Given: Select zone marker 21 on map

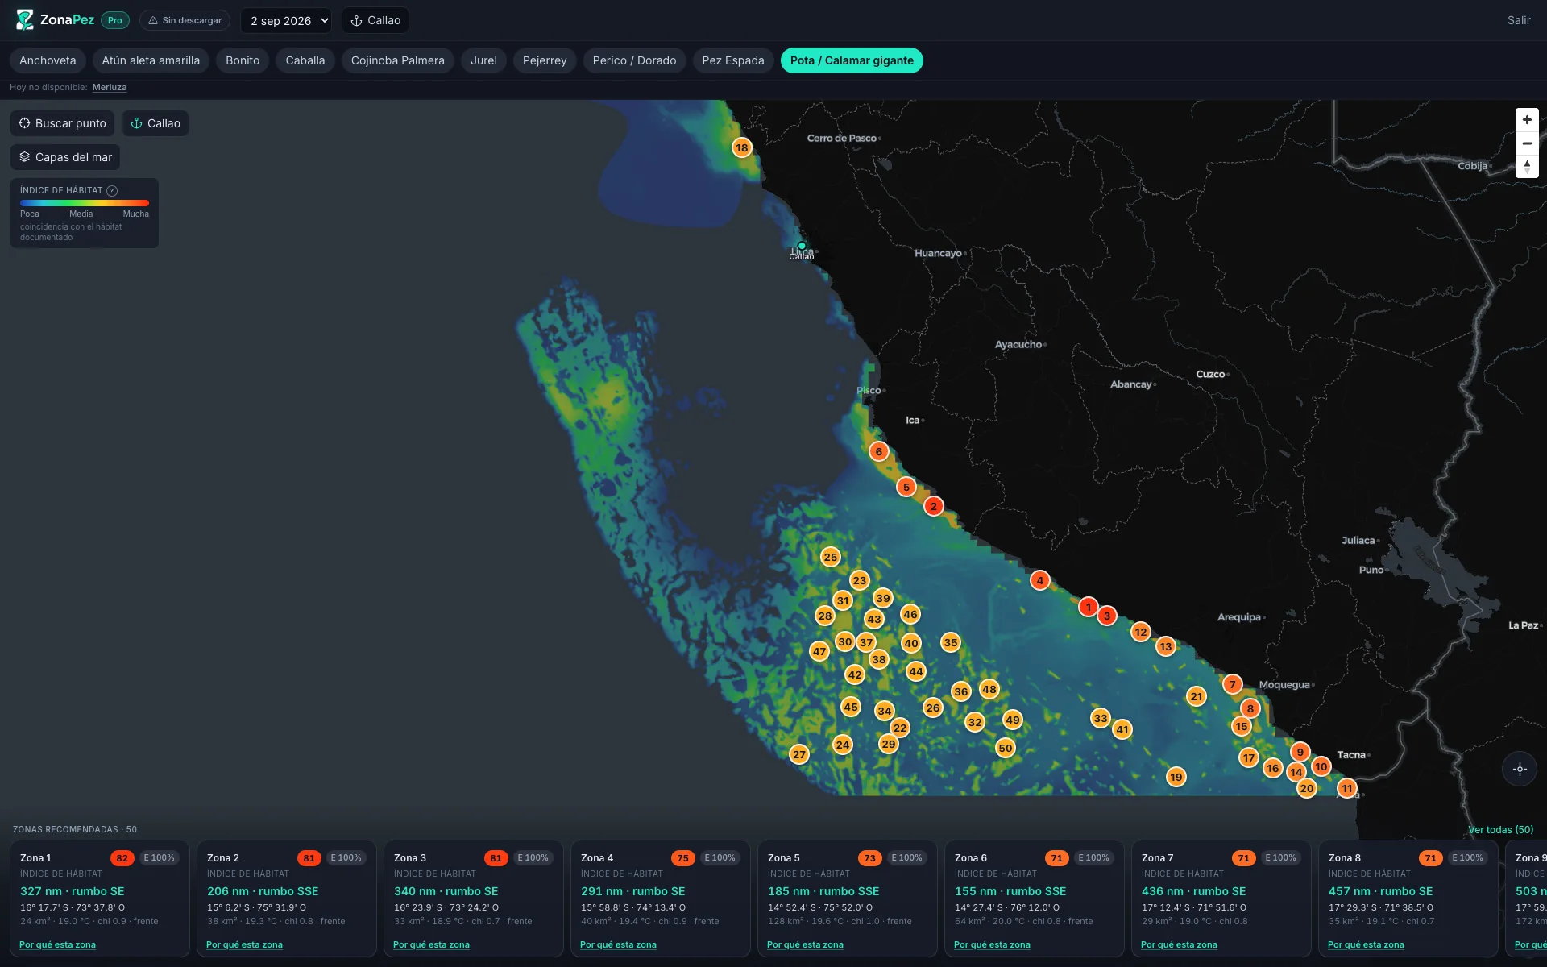Looking at the screenshot, I should click(1197, 696).
